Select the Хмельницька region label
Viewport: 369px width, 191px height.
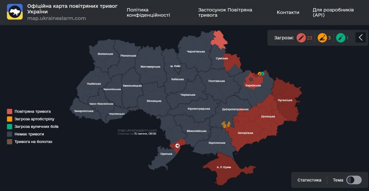pyautogui.click(x=132, y=86)
